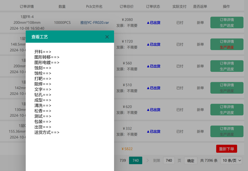Screen dimensions: 248x171
Task: Open 订单详情 for the ¥560 order
Action: click(x=227, y=63)
